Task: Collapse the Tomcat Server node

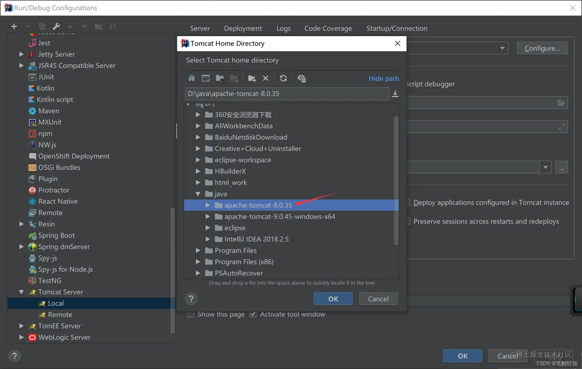Action: [x=22, y=292]
